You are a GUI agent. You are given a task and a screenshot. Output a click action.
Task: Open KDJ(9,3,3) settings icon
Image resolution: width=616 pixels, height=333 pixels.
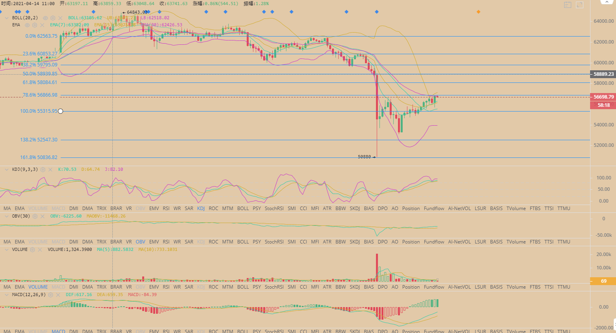(43, 170)
